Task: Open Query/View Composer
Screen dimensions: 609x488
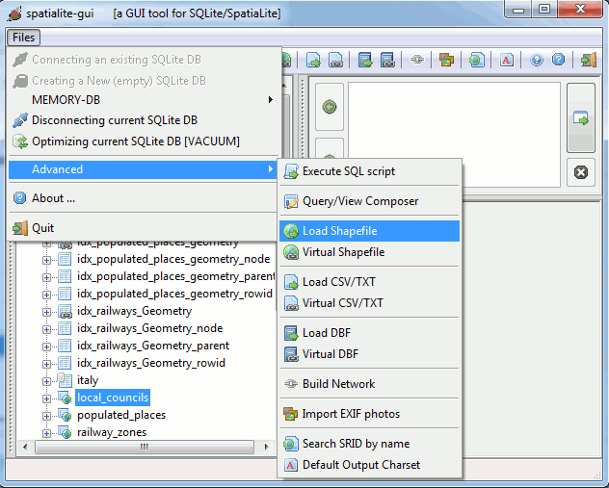Action: pyautogui.click(x=369, y=201)
